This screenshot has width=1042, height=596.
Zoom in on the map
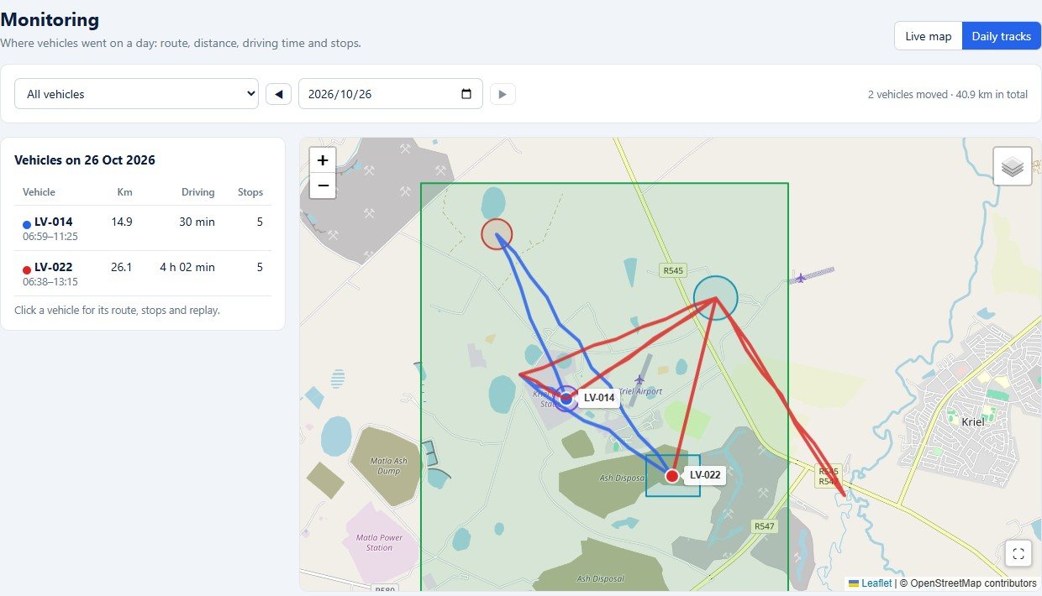click(x=323, y=159)
